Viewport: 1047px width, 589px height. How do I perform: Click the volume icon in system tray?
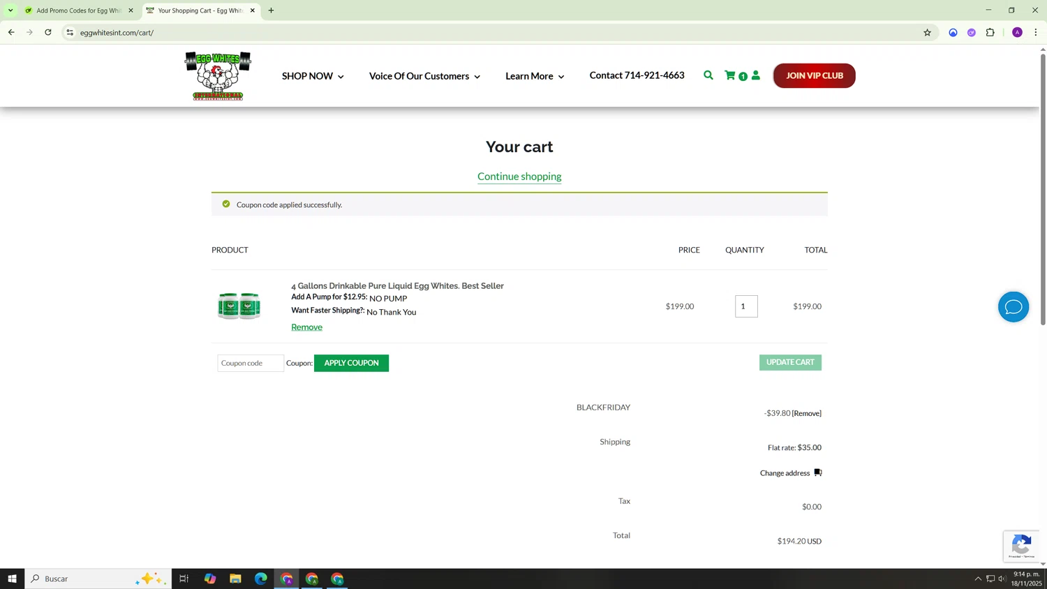[x=1002, y=579]
